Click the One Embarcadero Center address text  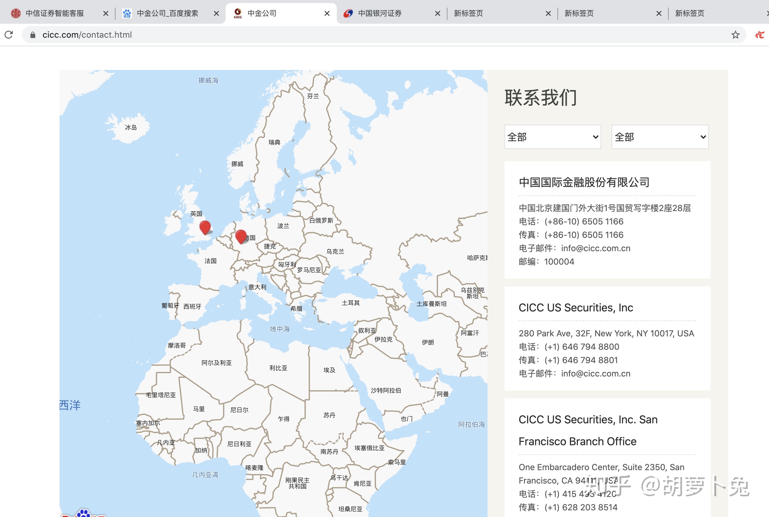601,474
